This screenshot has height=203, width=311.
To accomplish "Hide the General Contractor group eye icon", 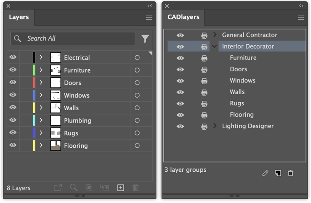I will point(180,35).
